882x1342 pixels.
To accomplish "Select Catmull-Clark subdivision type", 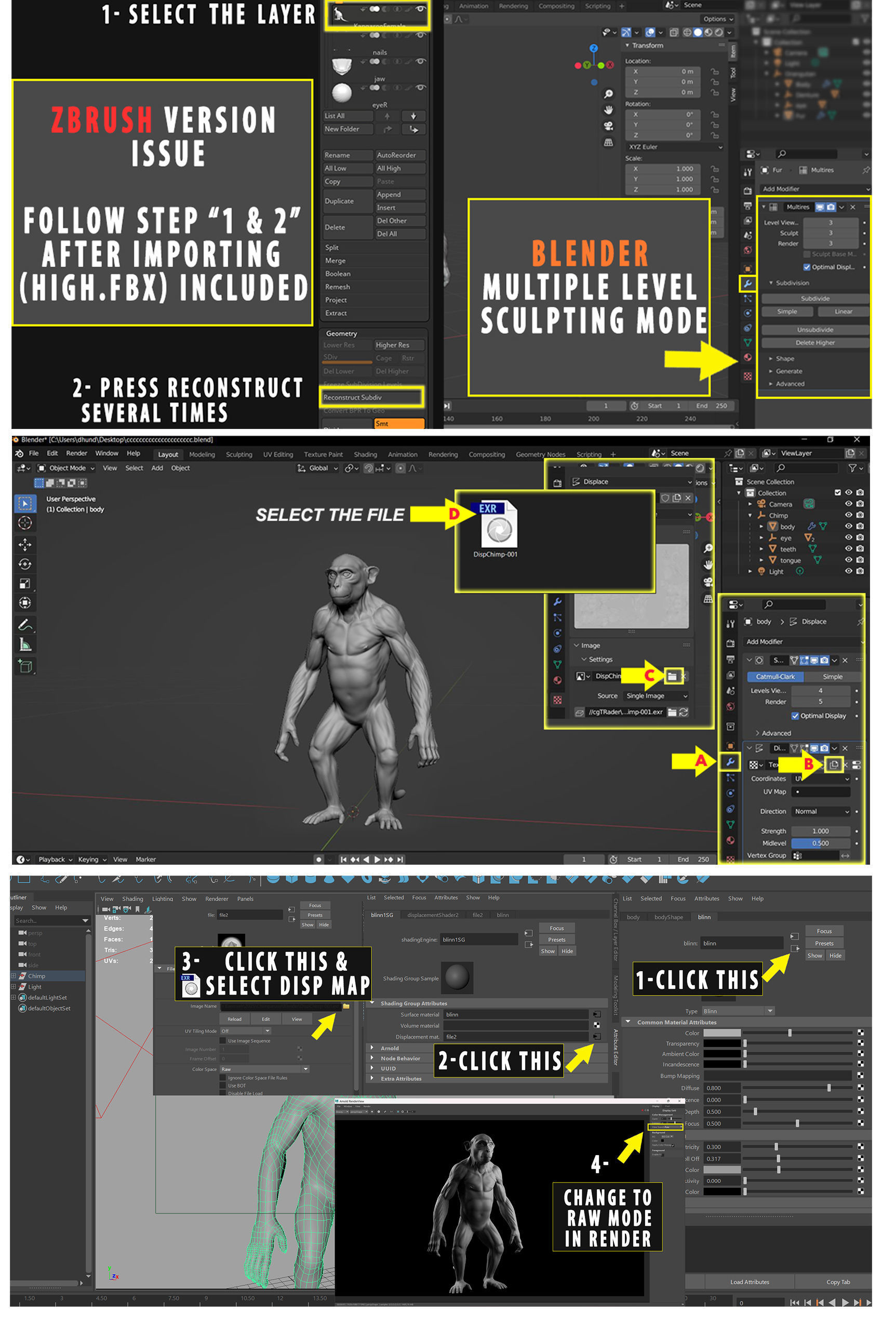I will point(775,677).
